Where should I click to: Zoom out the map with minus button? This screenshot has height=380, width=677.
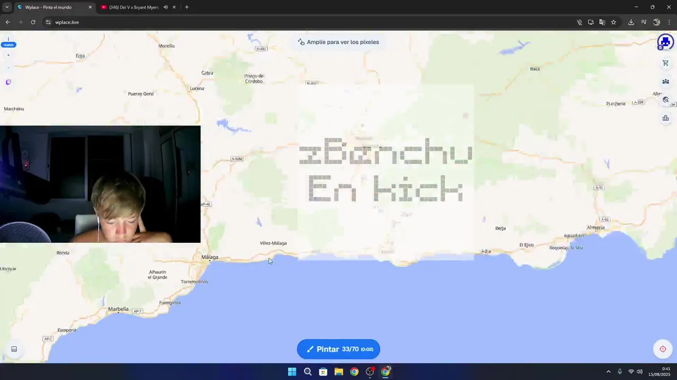tap(8, 68)
